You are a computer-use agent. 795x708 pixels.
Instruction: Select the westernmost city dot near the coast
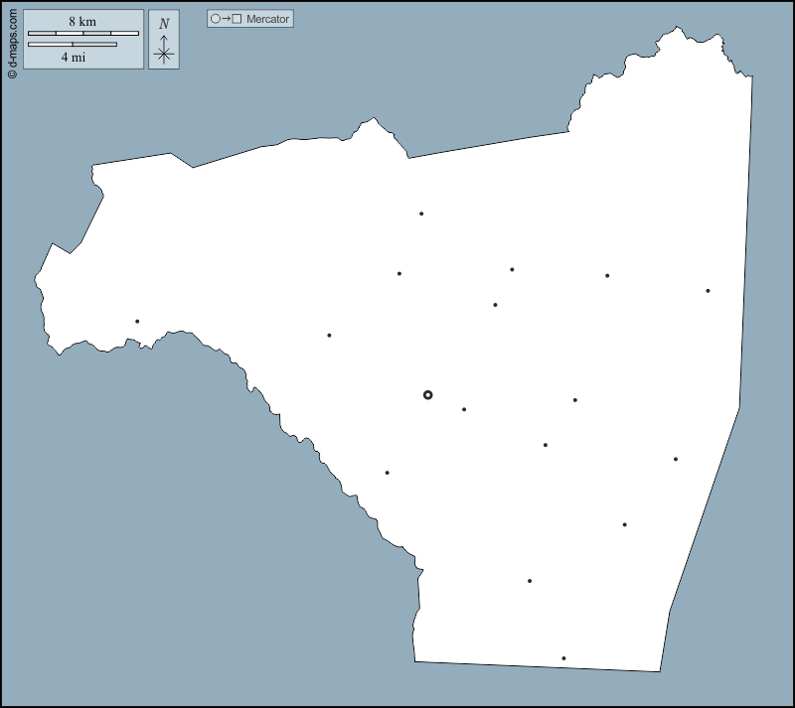(137, 321)
